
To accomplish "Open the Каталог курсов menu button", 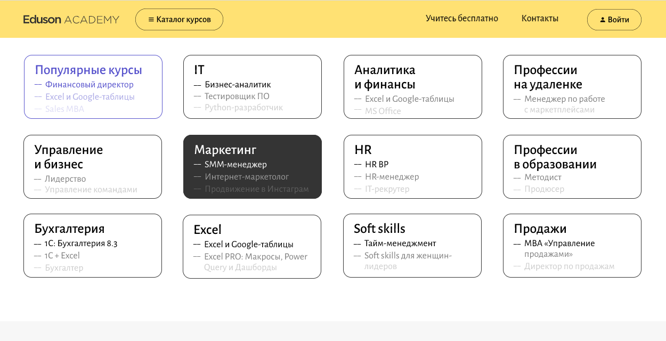I will coord(179,20).
